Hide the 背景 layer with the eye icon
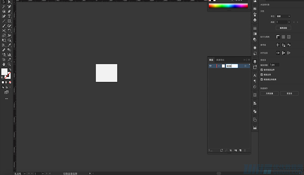This screenshot has width=304, height=175. 210,66
